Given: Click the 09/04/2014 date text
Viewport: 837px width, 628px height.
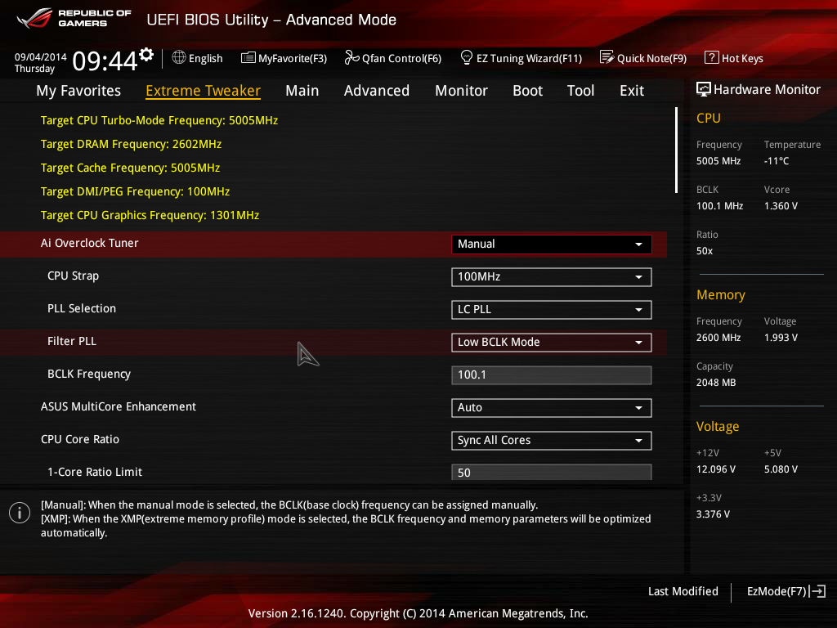Looking at the screenshot, I should click(x=41, y=57).
